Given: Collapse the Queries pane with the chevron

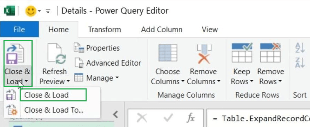Looking at the screenshot, I should [115, 114].
